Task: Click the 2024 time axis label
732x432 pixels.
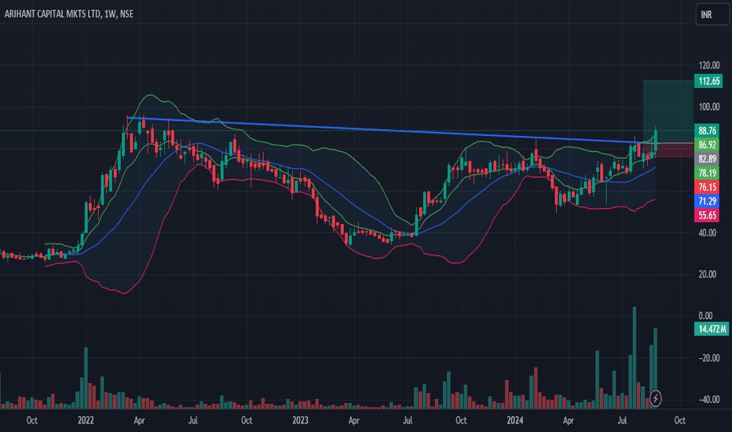Action: [515, 420]
